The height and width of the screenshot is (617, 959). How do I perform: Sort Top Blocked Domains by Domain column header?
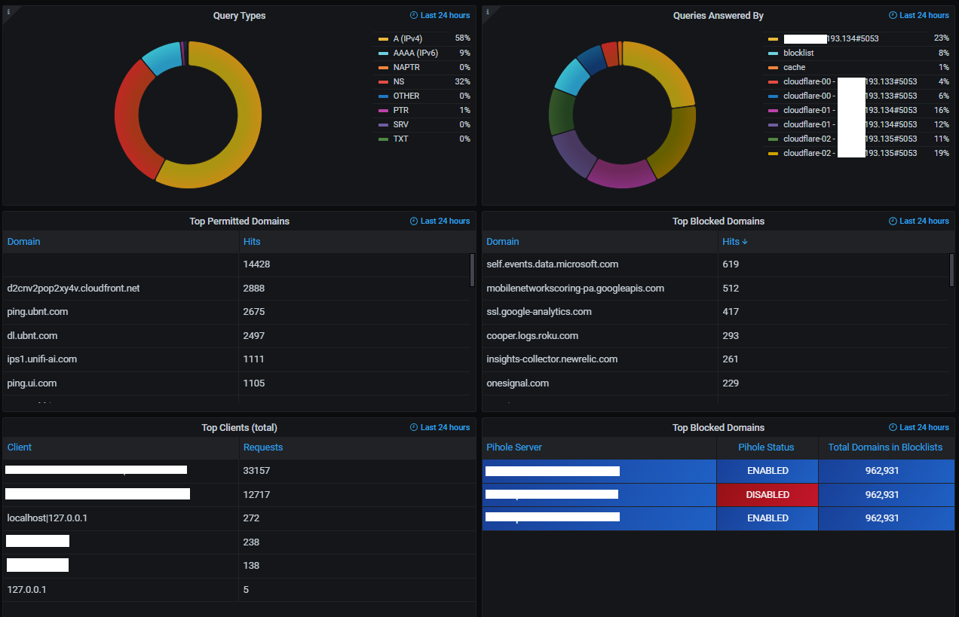tap(502, 242)
